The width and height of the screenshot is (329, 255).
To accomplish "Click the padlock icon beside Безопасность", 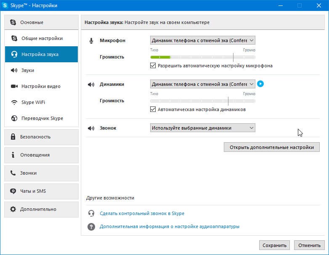I will [13, 137].
